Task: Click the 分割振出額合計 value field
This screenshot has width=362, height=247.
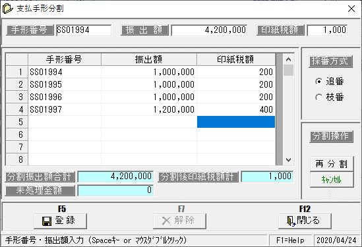Action: [x=115, y=177]
